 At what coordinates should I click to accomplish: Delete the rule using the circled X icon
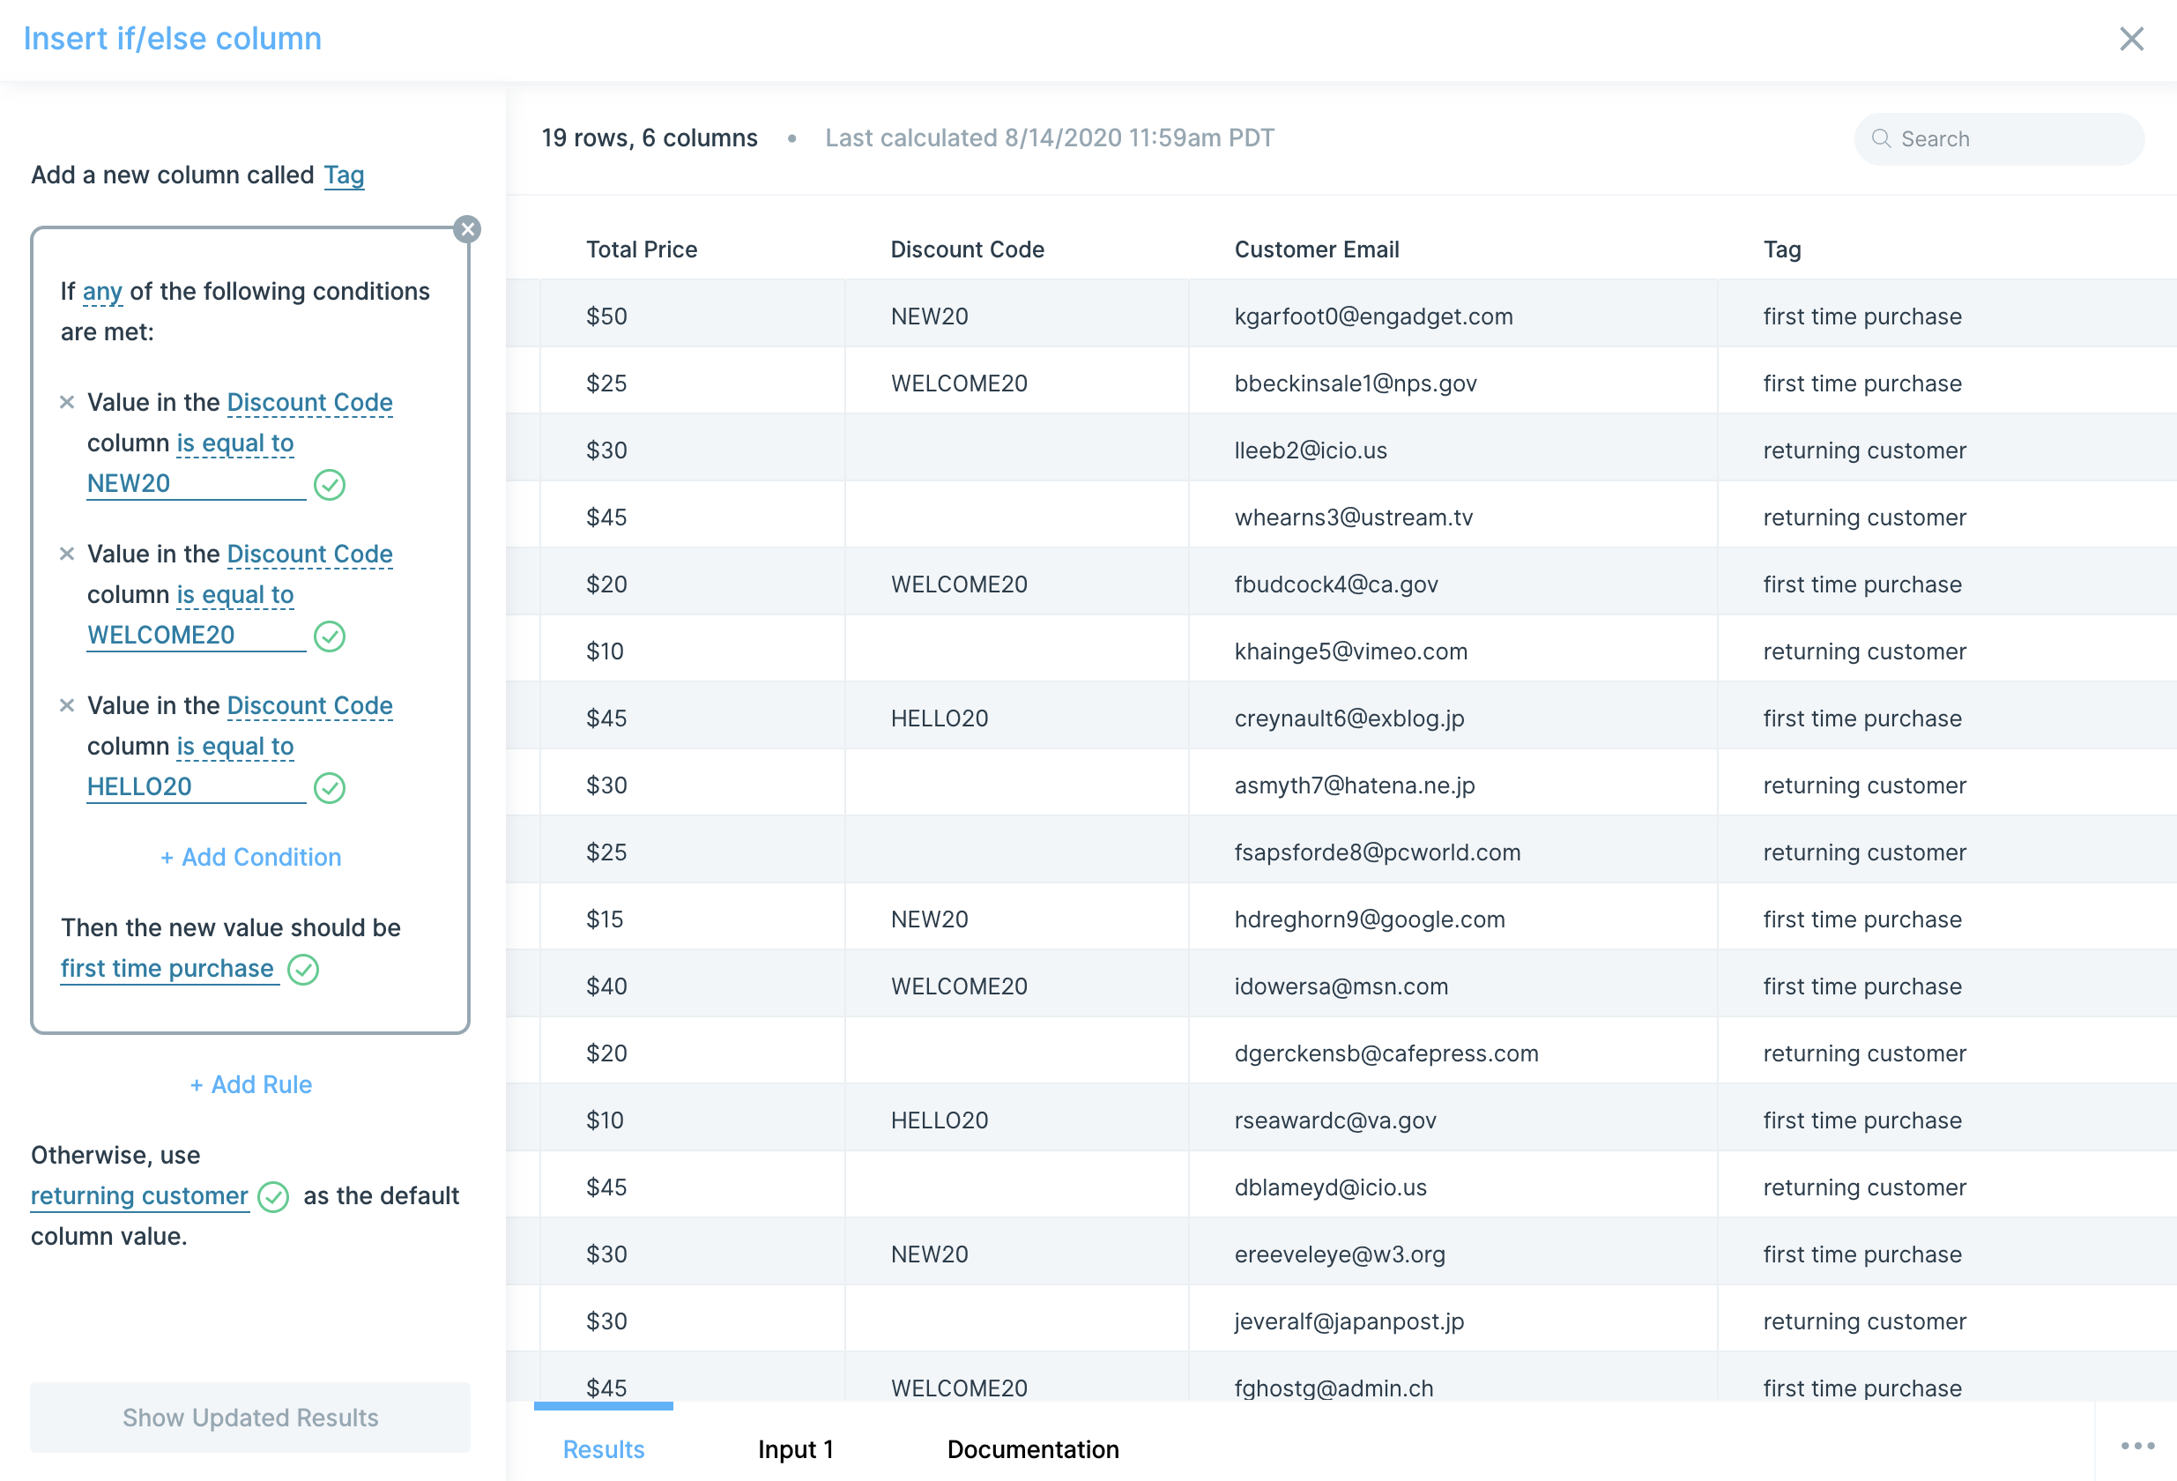pos(467,229)
